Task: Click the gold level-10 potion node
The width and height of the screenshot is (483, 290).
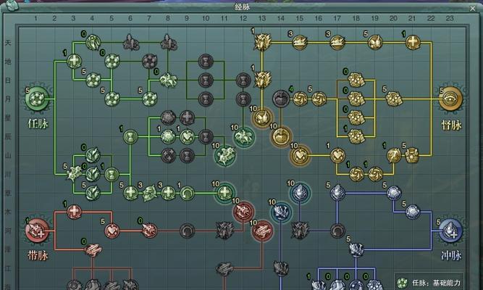Action: [x=281, y=136]
